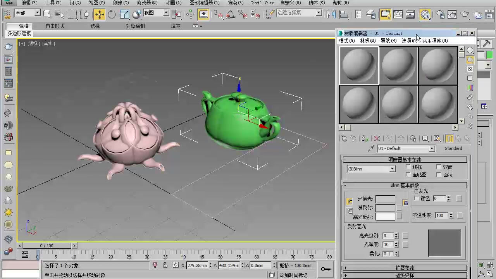Screen dimensions: 496x279
Task: Click the 漫反射 diffuse color swatch
Action: click(x=385, y=207)
